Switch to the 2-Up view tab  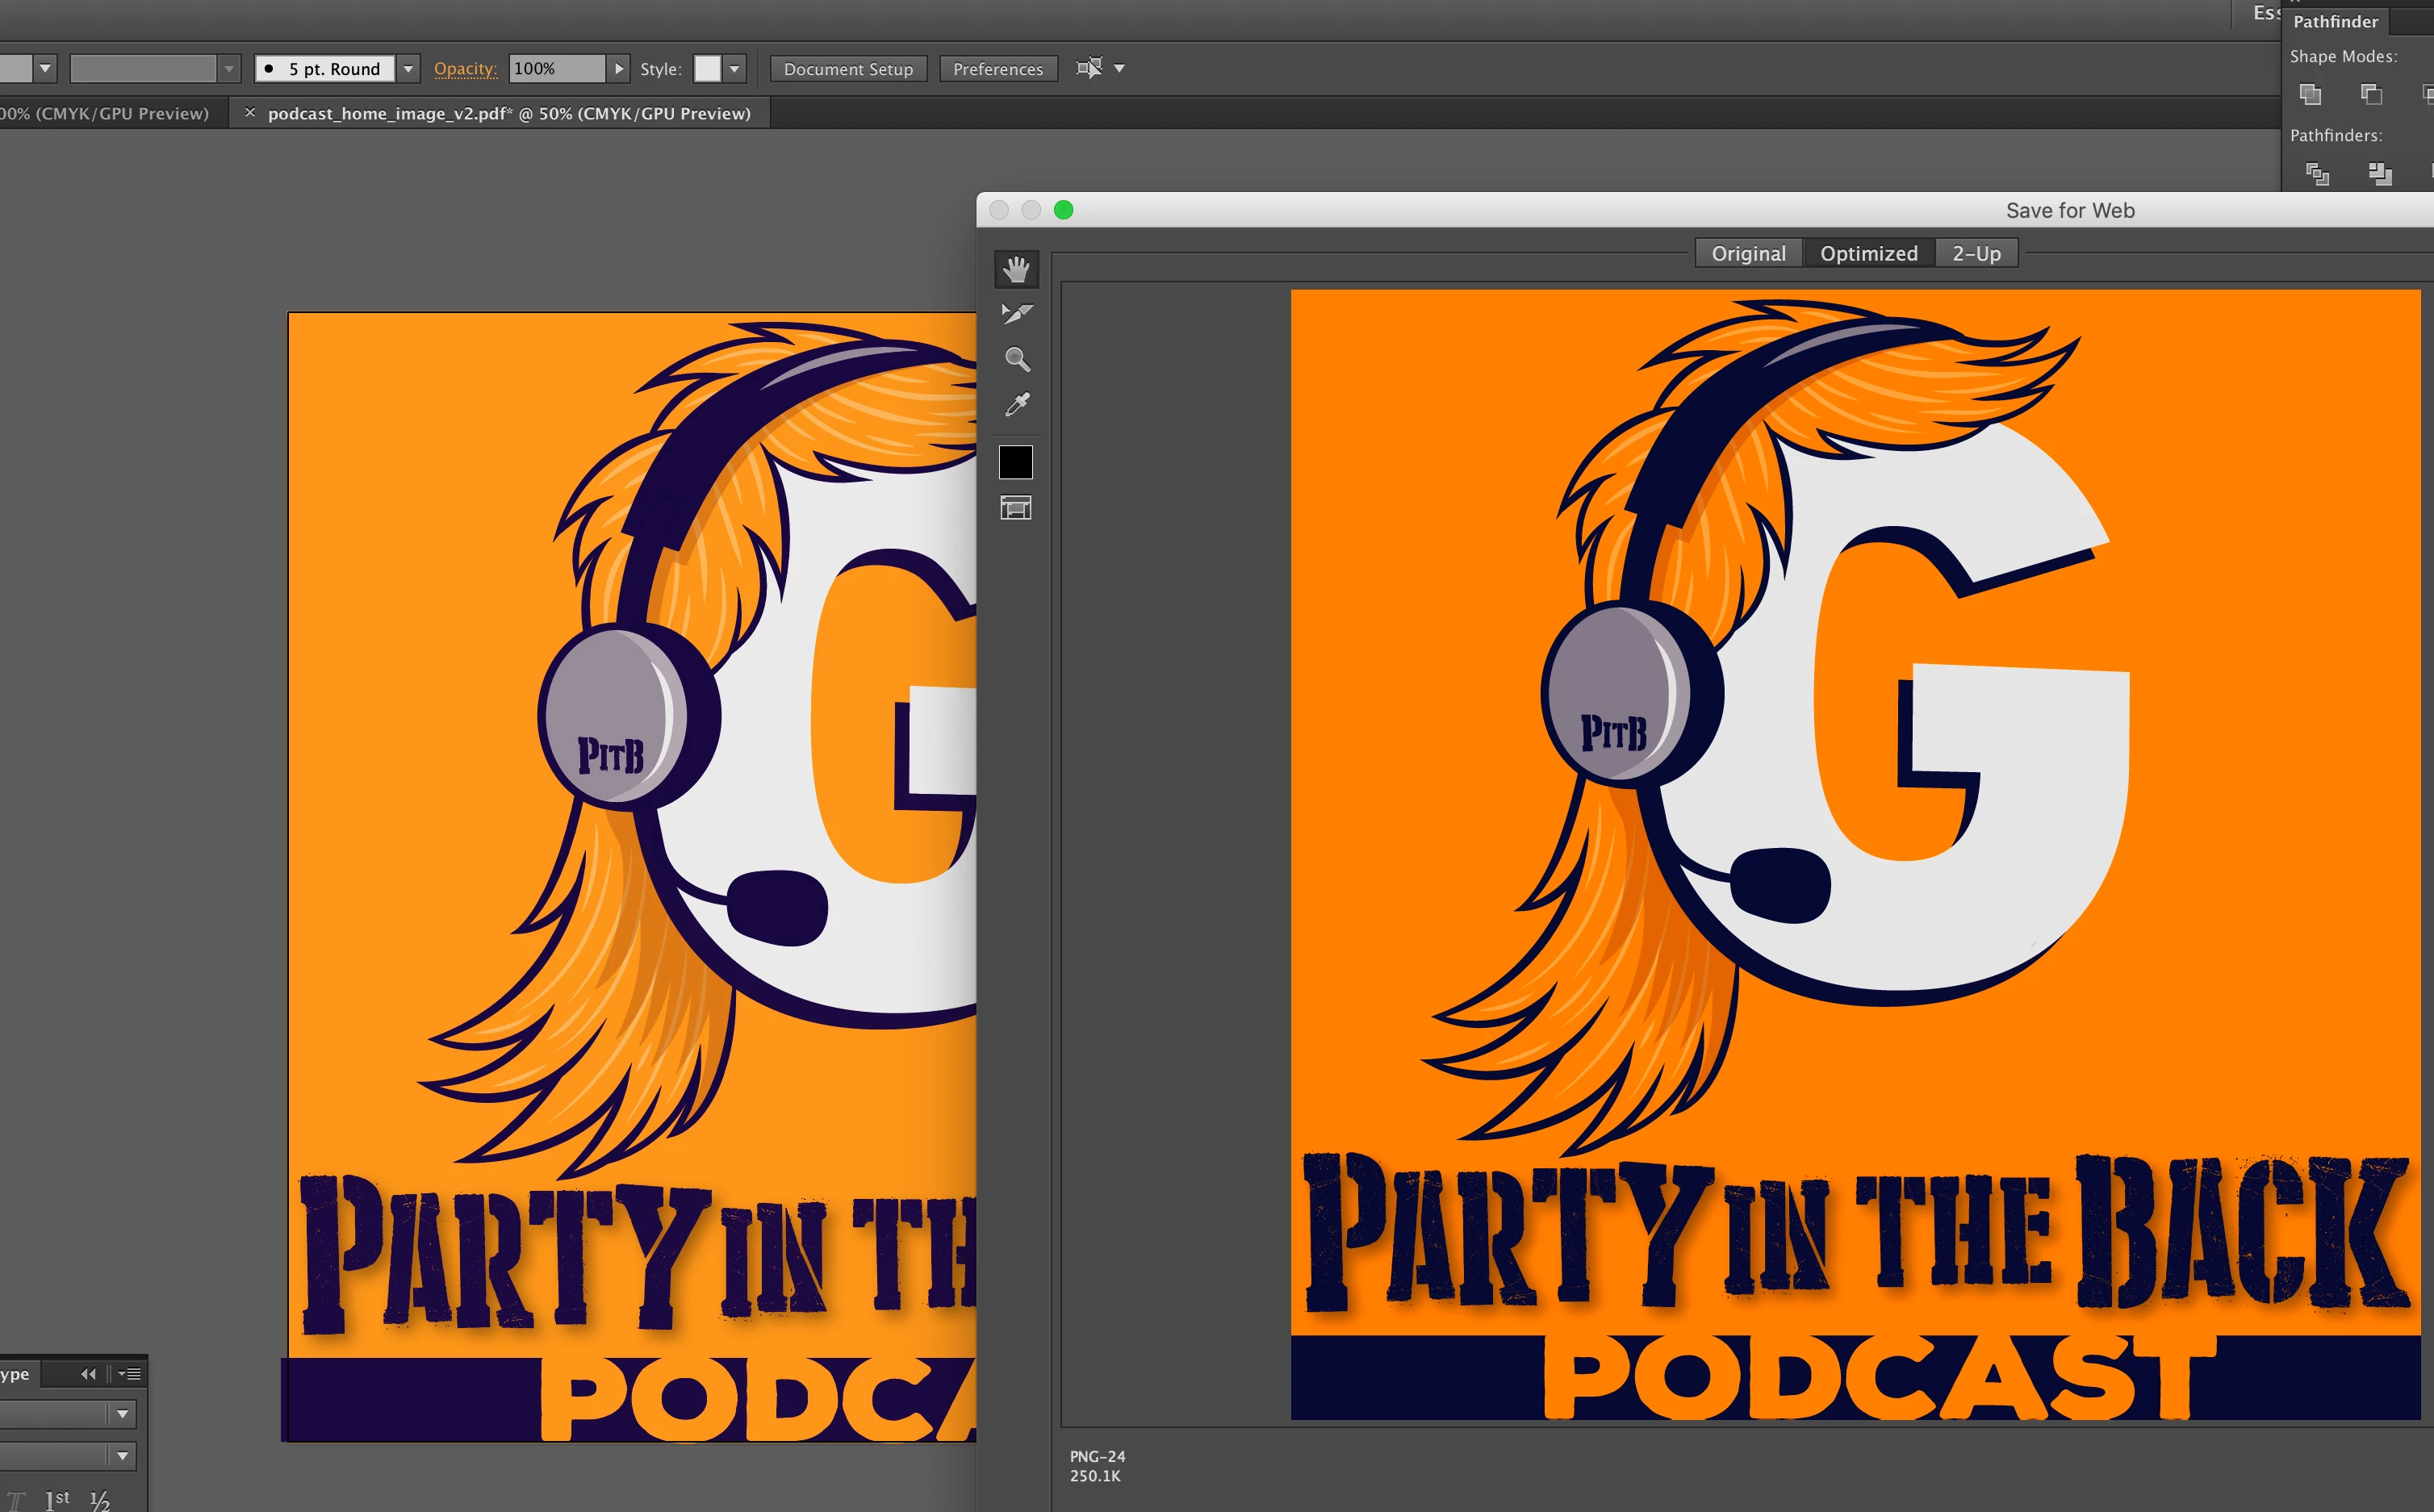tap(1976, 254)
